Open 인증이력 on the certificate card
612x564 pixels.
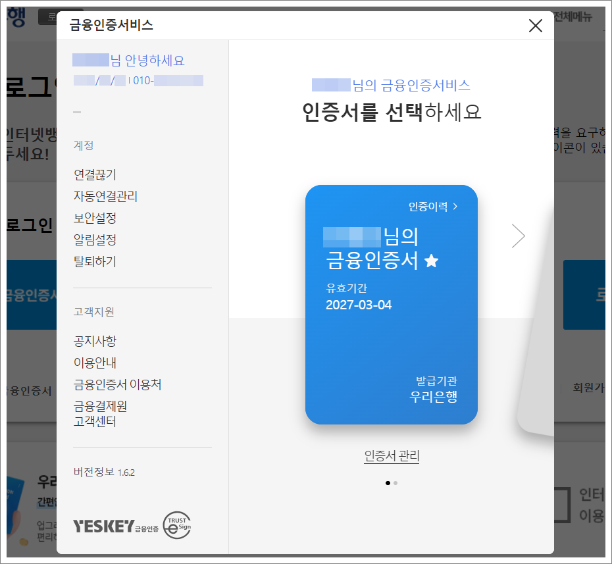click(x=432, y=207)
